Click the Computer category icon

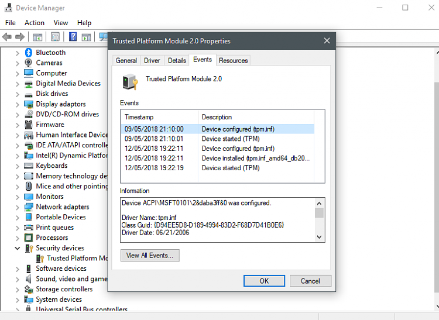point(28,73)
